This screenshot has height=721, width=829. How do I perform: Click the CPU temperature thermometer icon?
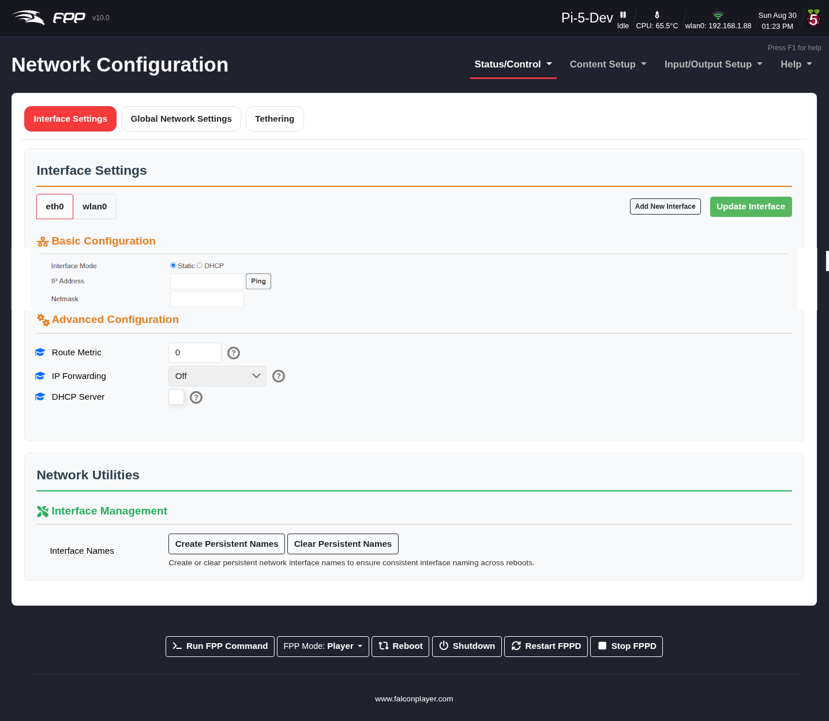click(657, 15)
